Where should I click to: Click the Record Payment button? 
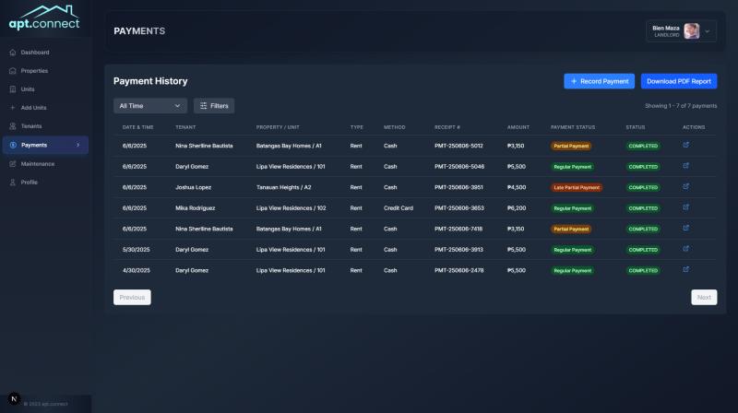point(599,81)
